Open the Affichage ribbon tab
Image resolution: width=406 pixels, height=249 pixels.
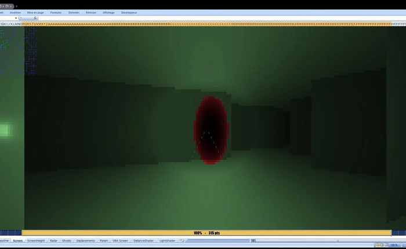pyautogui.click(x=108, y=12)
